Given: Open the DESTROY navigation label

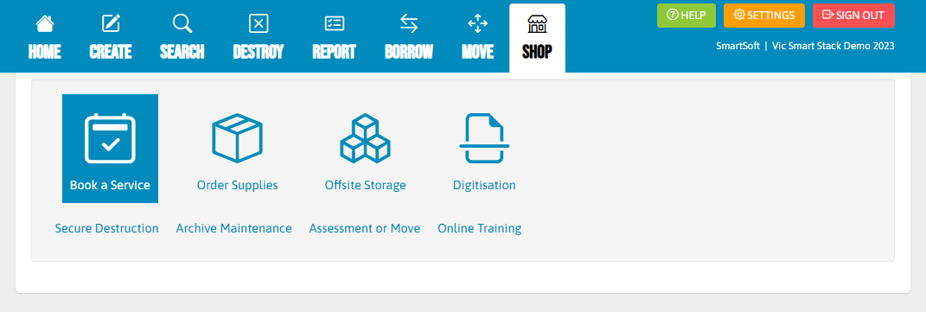Looking at the screenshot, I should [258, 52].
